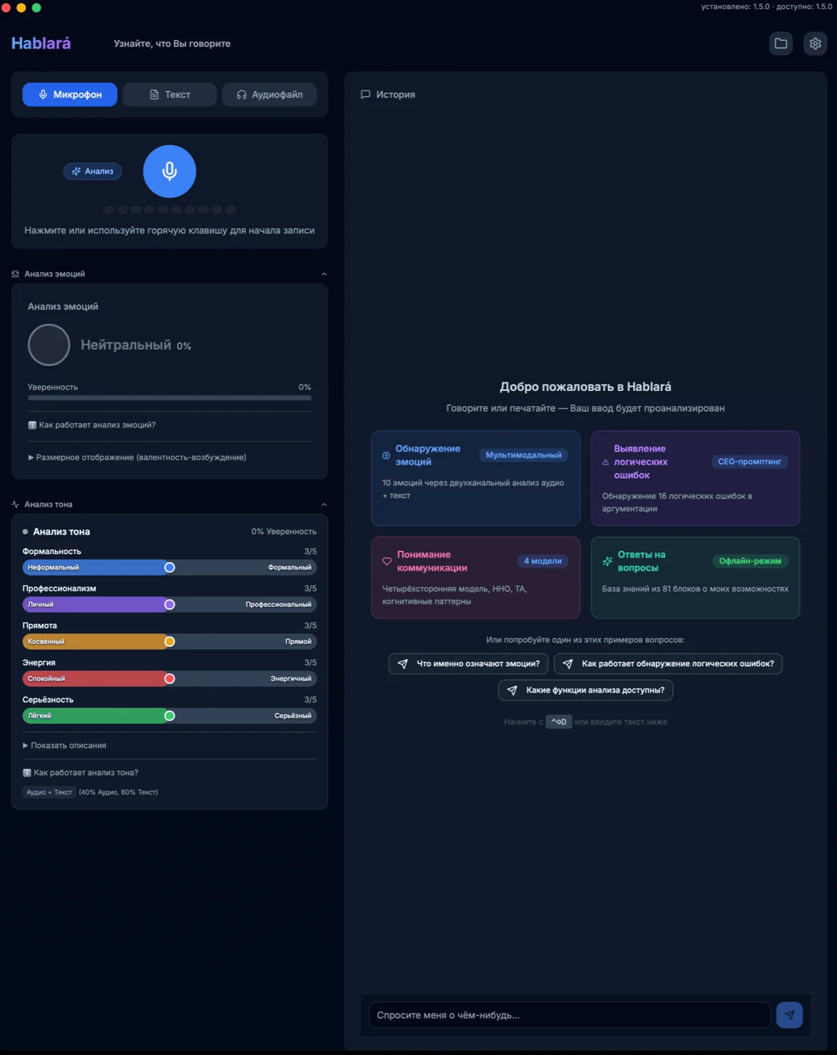This screenshot has height=1055, width=837.
Task: Focus the 'Спросите меня о чём-нибудь' input
Action: [569, 1015]
